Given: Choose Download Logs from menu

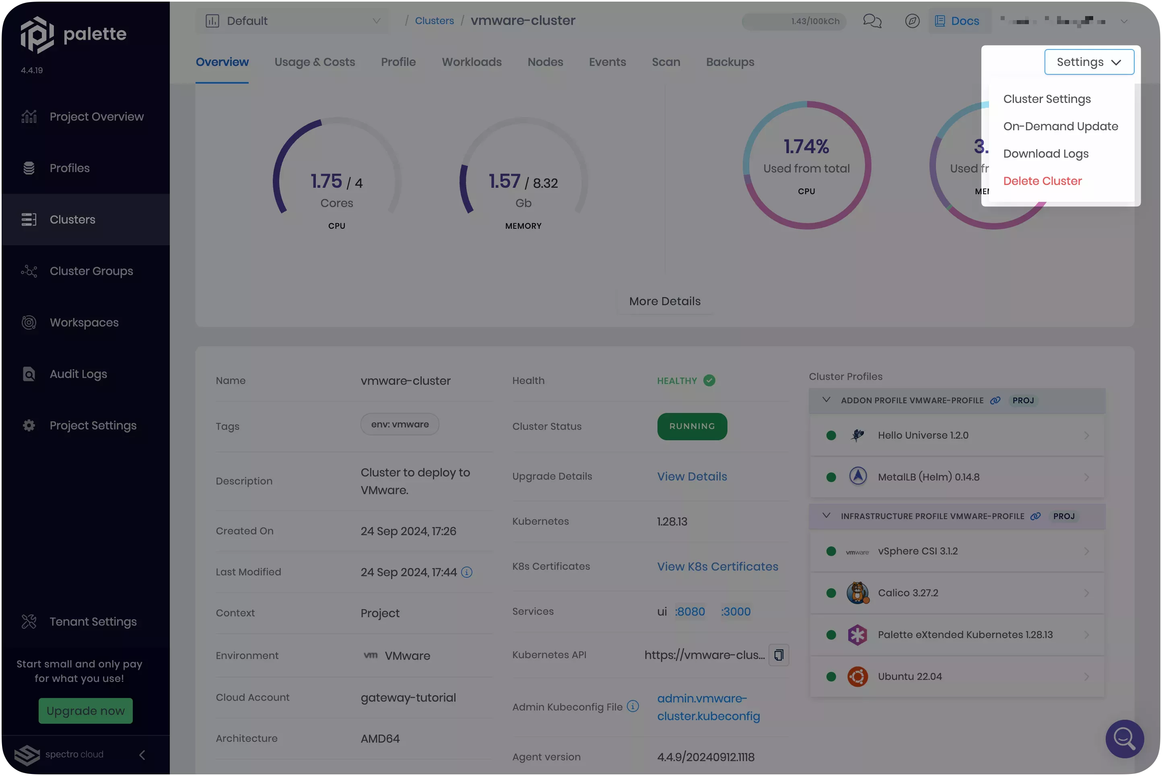Looking at the screenshot, I should (x=1046, y=154).
